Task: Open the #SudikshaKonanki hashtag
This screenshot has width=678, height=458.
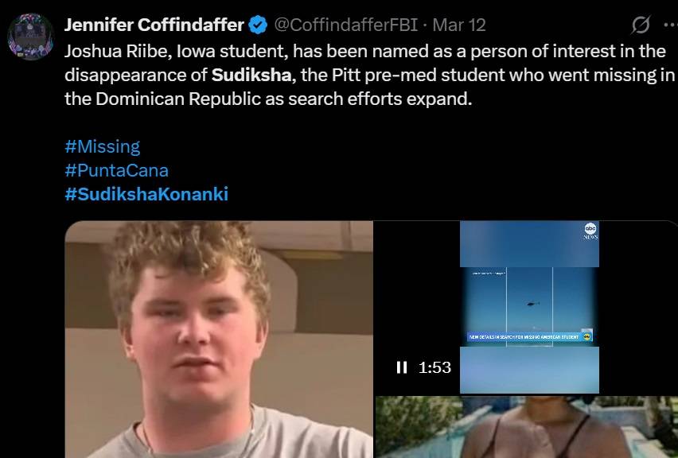Action: (x=146, y=194)
